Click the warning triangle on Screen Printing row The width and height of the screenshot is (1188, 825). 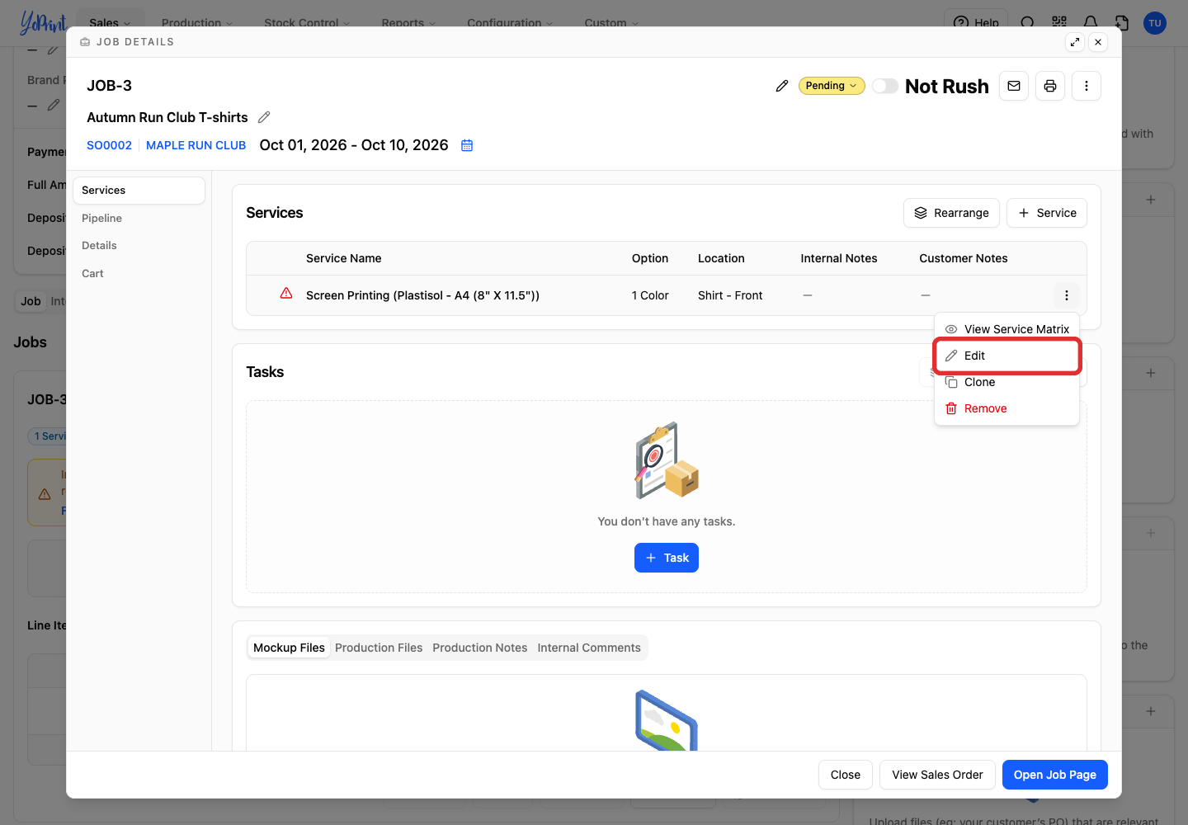[x=286, y=294]
